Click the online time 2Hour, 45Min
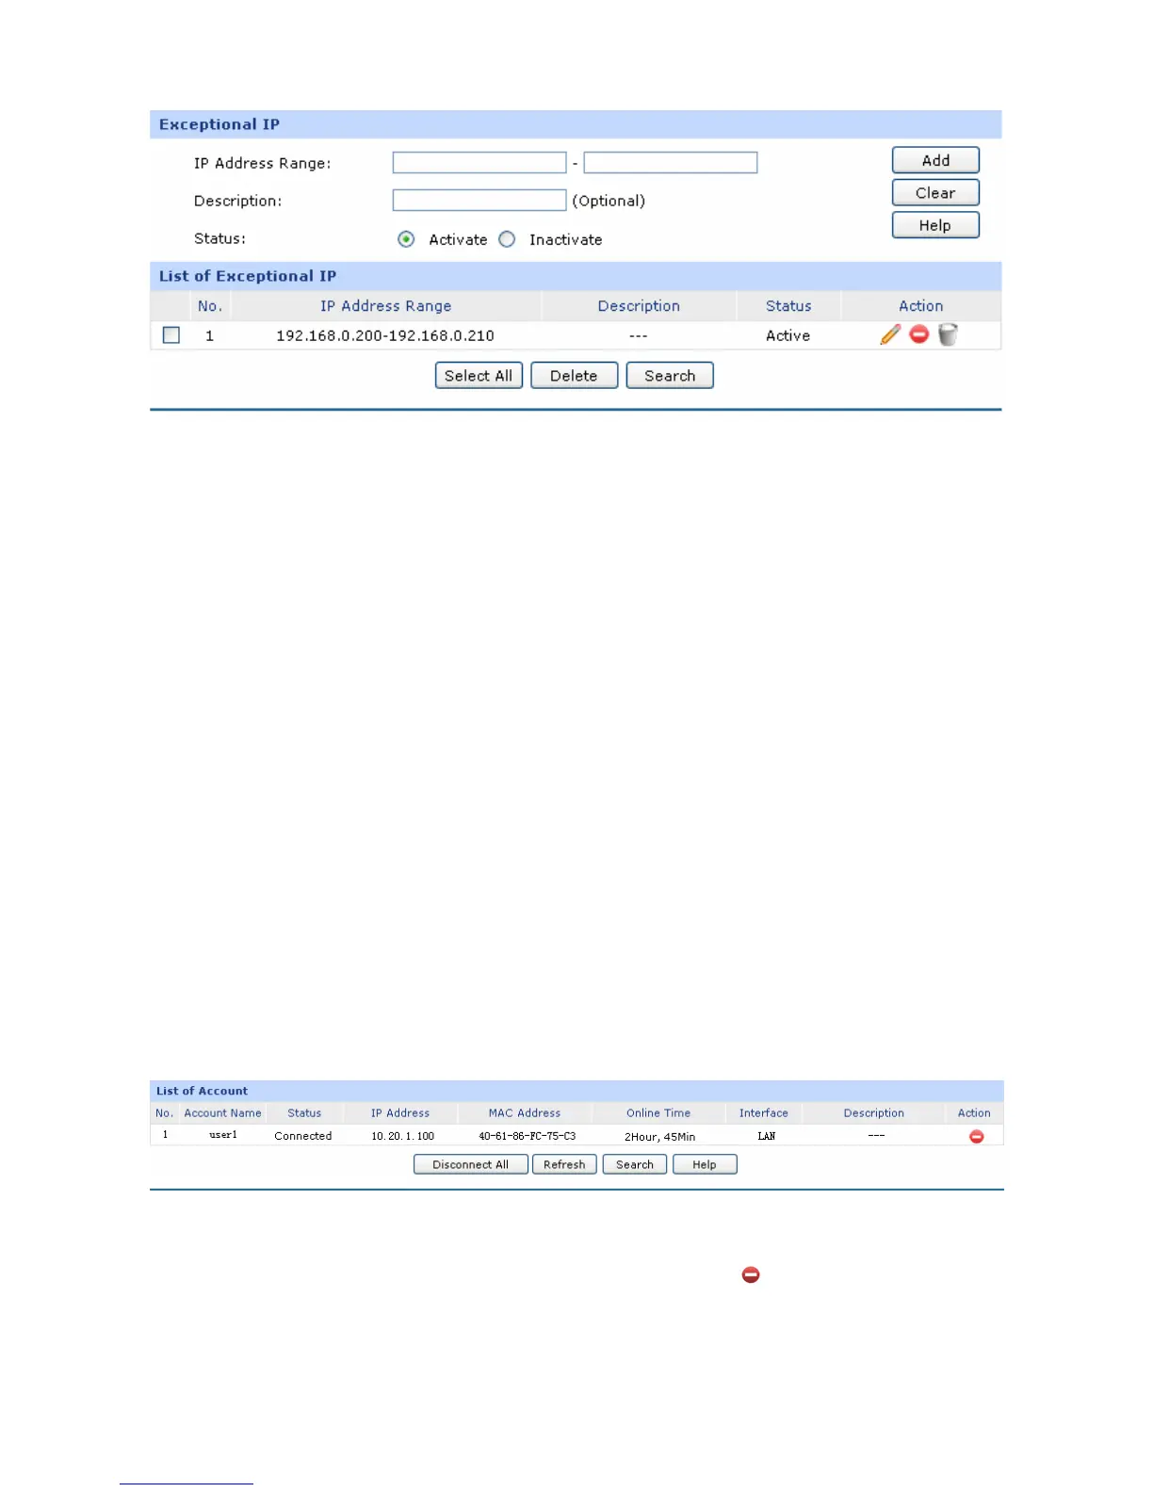The image size is (1153, 1492). coord(659,1137)
